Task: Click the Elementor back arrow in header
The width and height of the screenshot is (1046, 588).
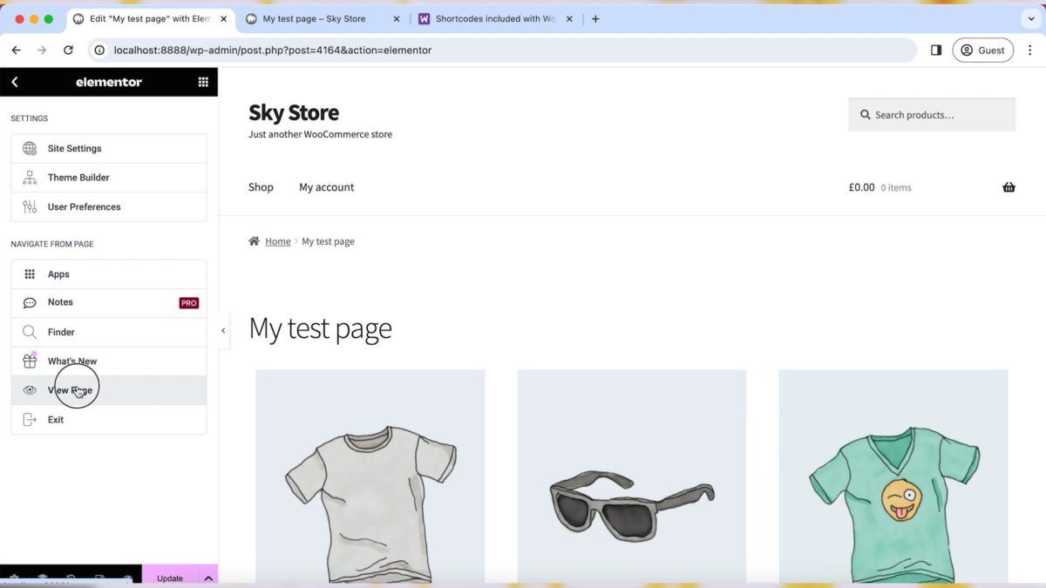Action: [15, 82]
